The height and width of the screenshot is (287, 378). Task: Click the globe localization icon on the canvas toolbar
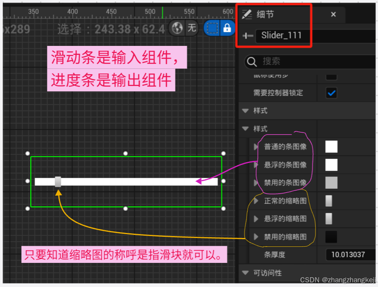tap(177, 28)
